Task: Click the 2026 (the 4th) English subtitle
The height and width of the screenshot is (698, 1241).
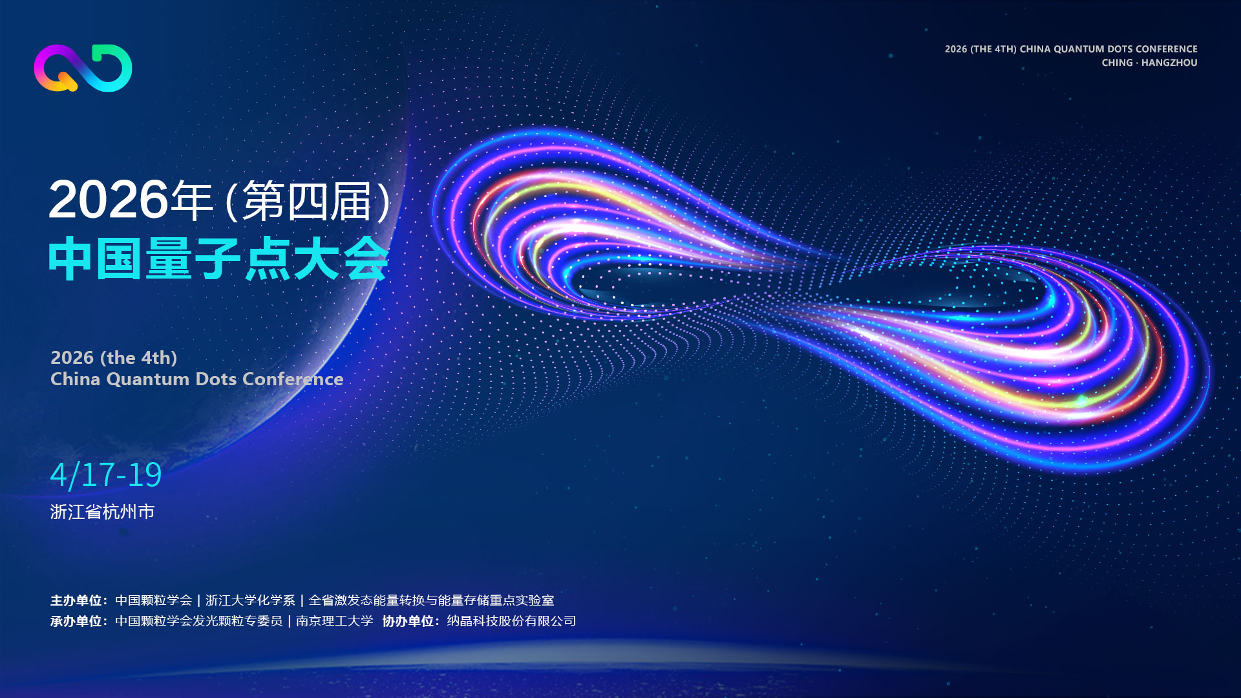Action: [x=114, y=357]
